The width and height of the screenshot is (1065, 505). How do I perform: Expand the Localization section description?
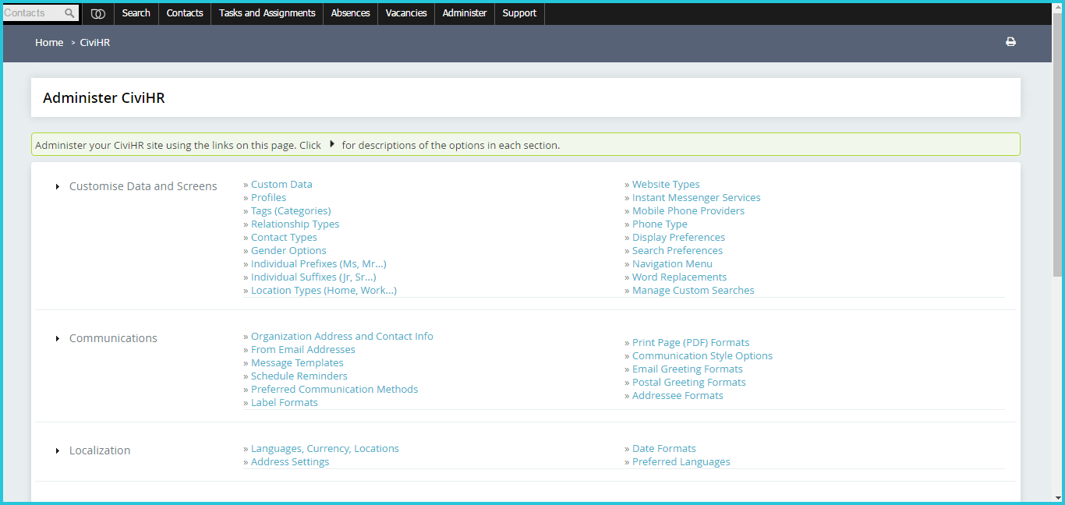coord(58,450)
